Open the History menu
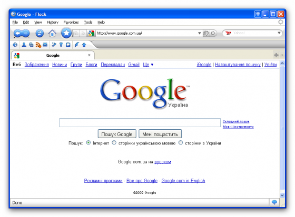Image resolution: width=295 pixels, height=217 pixels. pos(53,23)
